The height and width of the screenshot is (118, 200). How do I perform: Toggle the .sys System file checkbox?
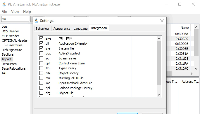(41, 48)
